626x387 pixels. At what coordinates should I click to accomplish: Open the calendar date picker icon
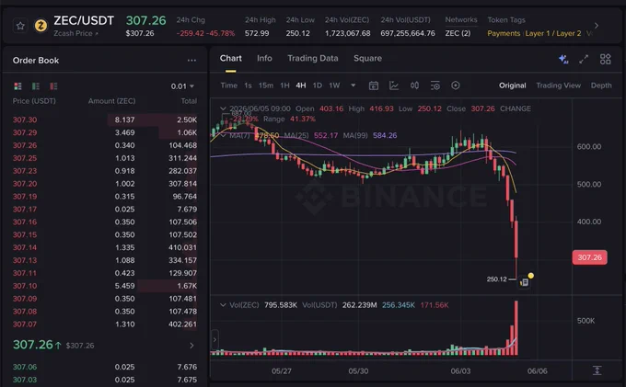(373, 85)
